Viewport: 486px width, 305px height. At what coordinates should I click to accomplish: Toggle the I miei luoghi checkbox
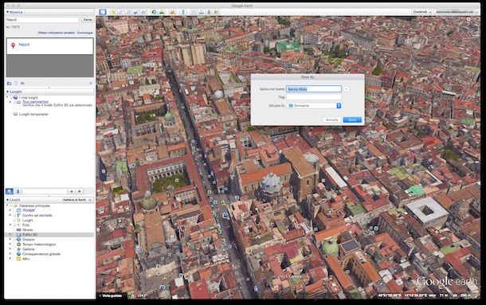point(12,98)
